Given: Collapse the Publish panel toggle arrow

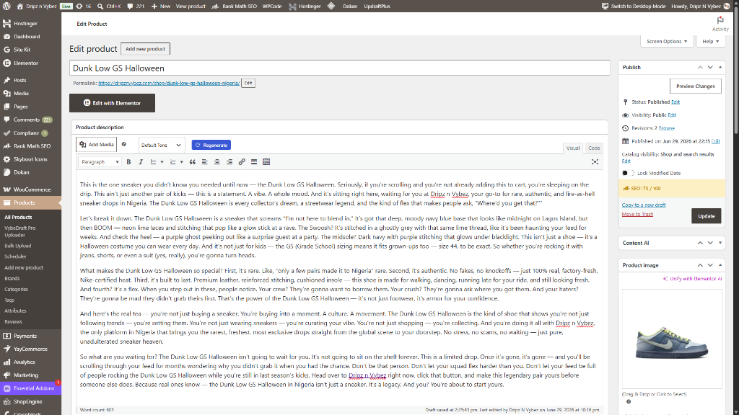Looking at the screenshot, I should coord(720,67).
